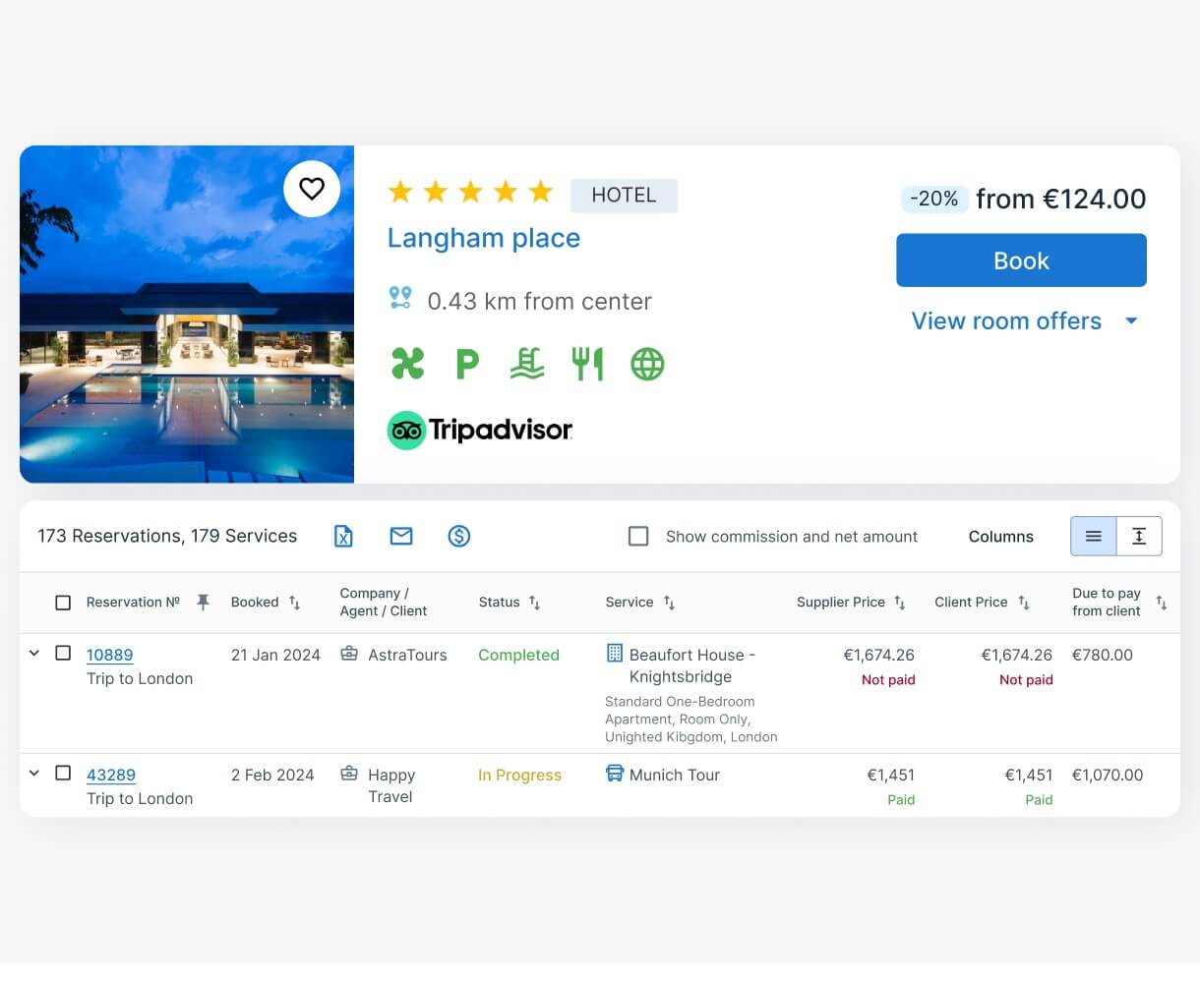Sort the table by Booked column
This screenshot has height=981, width=1200.
coord(294,603)
